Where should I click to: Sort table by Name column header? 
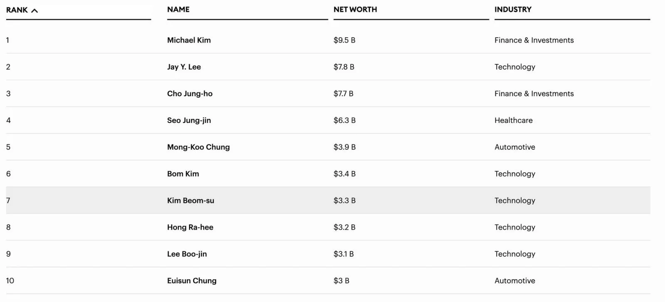[x=178, y=10]
